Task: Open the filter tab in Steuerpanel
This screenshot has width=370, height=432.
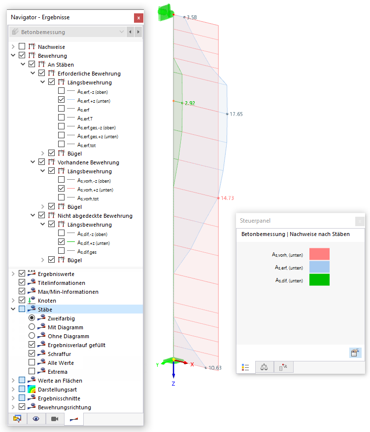Action: pyautogui.click(x=283, y=367)
